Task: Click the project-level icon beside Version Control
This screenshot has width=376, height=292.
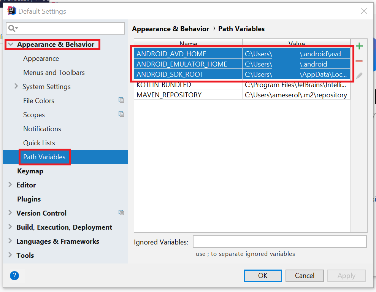Action: click(121, 213)
